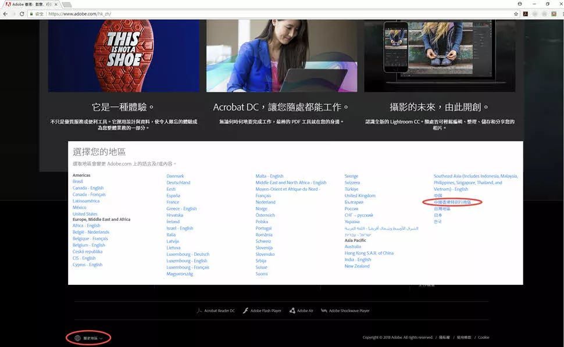Viewport: 564px width, 347px height.
Task: Close the Adobe browser tab
Action: tap(56, 4)
